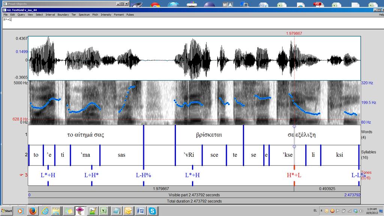Open the Spectrum menu
The height and width of the screenshot is (216, 384).
(x=84, y=15)
